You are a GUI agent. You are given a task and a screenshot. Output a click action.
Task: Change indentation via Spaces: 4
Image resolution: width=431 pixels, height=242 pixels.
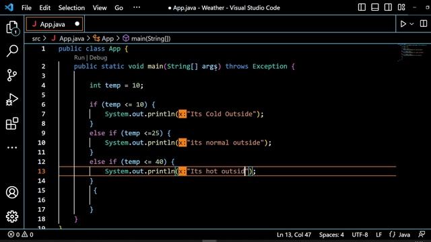click(x=331, y=235)
